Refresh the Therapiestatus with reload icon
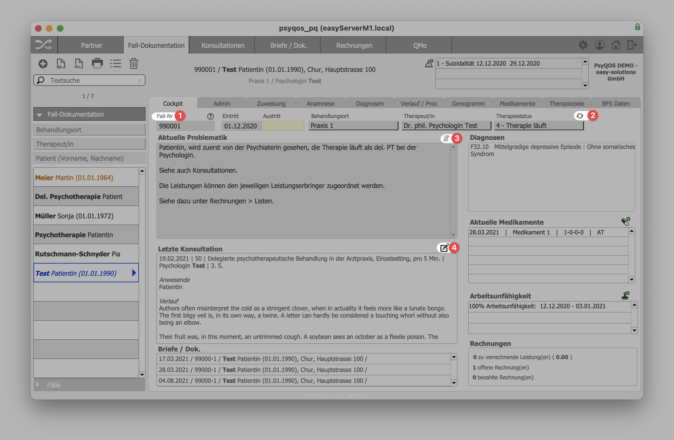The height and width of the screenshot is (440, 674). coord(580,116)
